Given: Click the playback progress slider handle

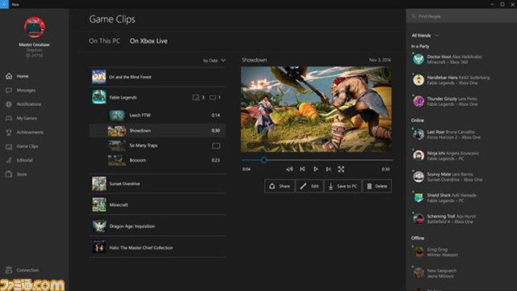Looking at the screenshot, I should [x=264, y=160].
